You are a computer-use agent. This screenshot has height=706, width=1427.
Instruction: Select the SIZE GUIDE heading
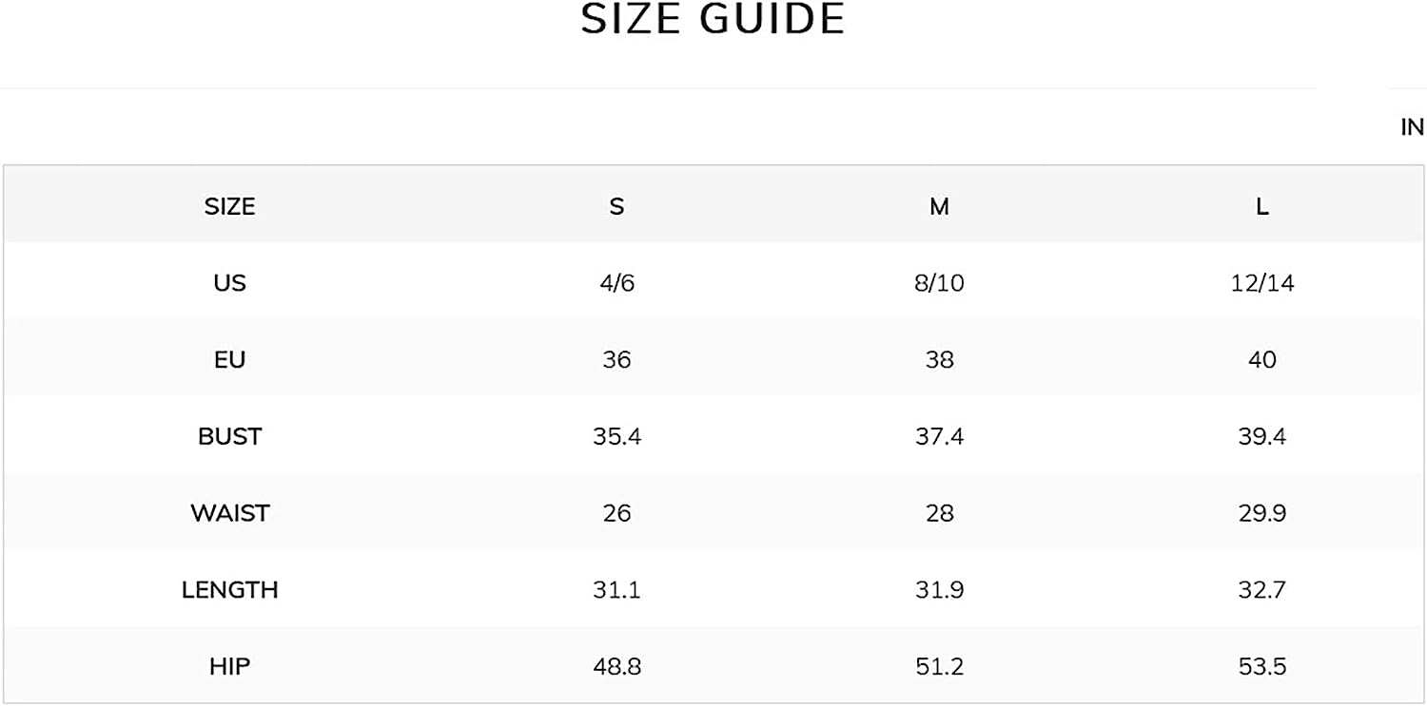pos(713,20)
